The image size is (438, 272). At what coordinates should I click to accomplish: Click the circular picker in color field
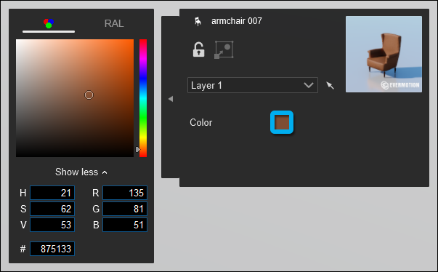coord(89,95)
